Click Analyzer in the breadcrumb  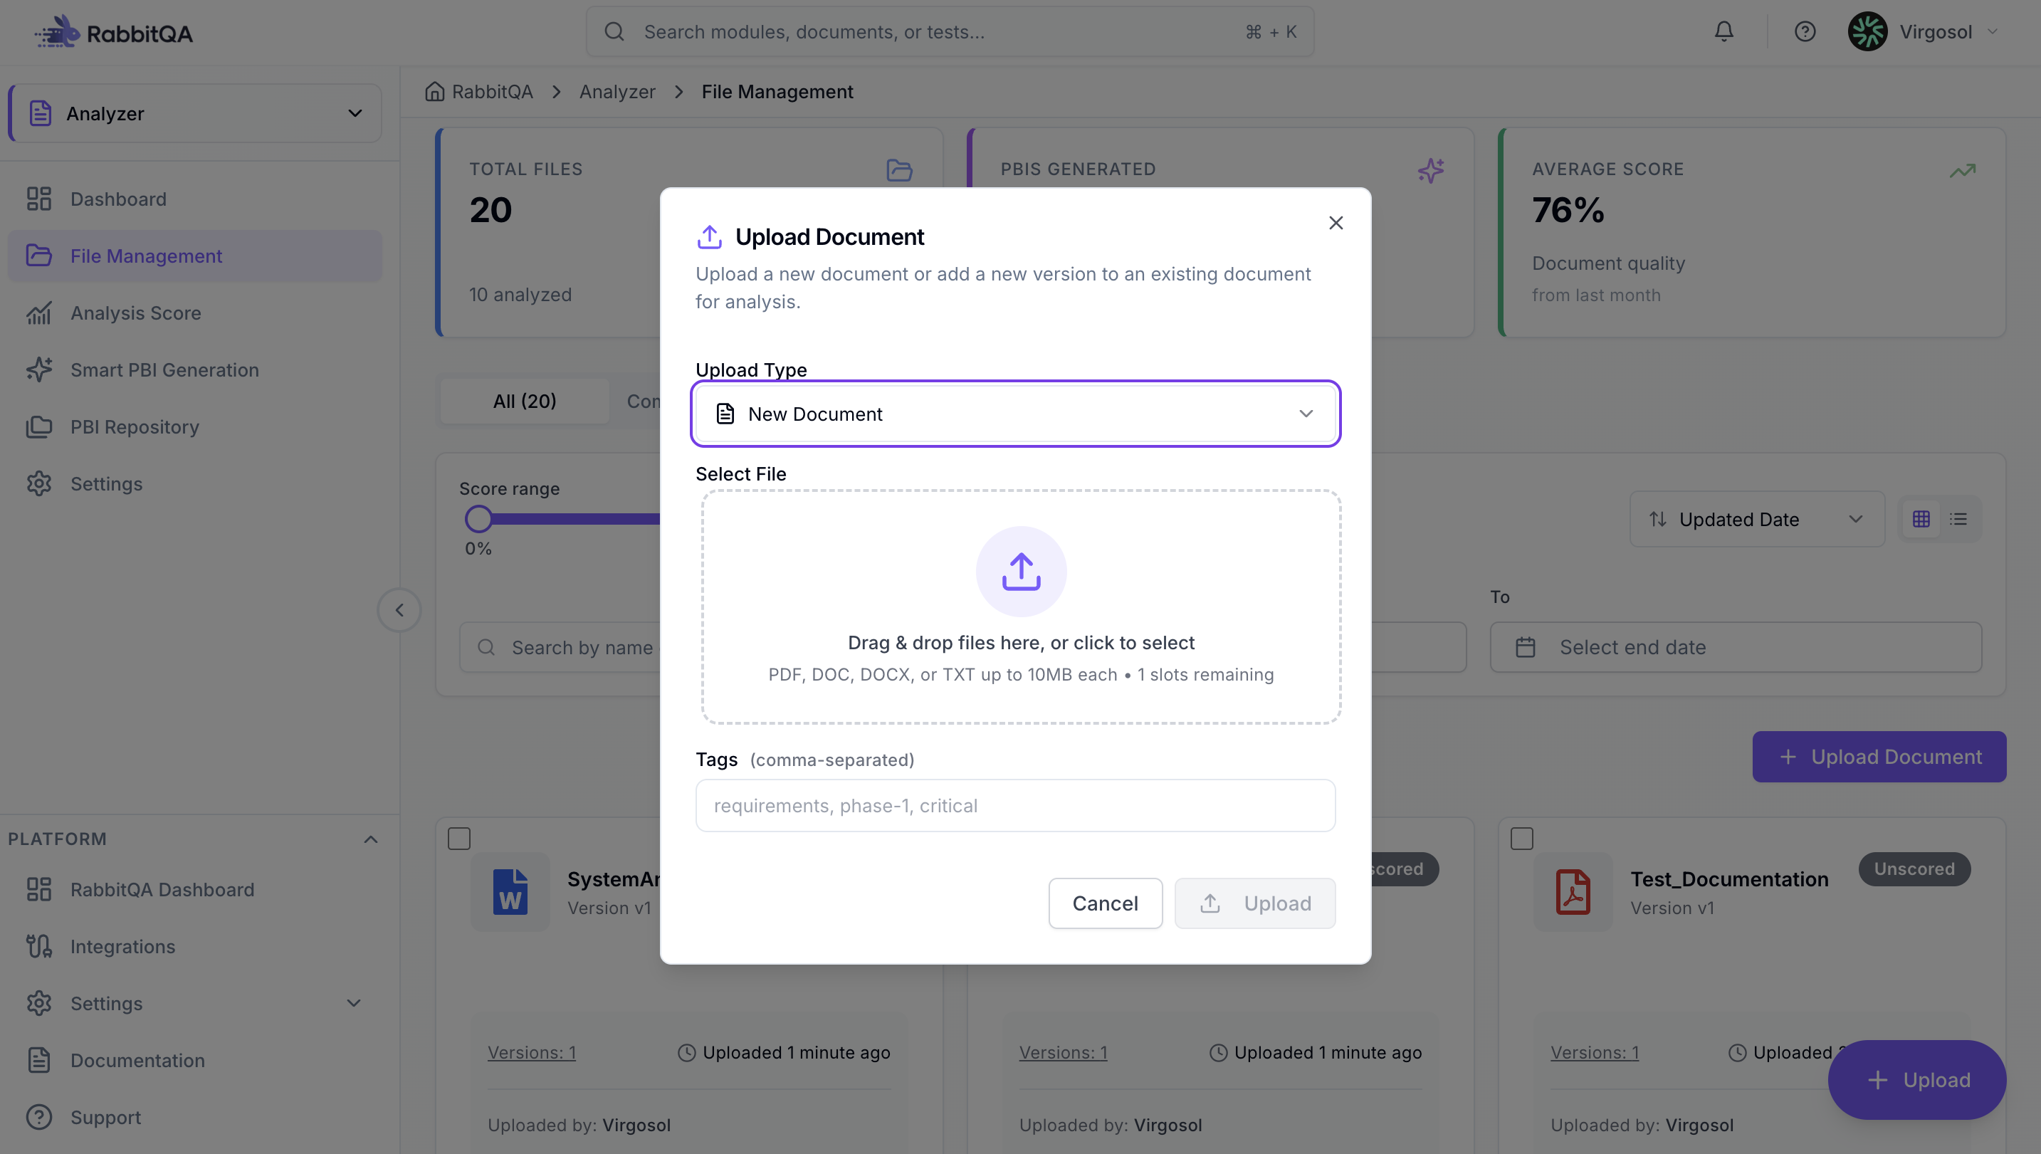[x=617, y=92]
